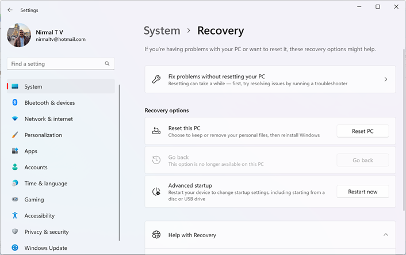
Task: Click the Accounts person icon
Action: (x=15, y=167)
